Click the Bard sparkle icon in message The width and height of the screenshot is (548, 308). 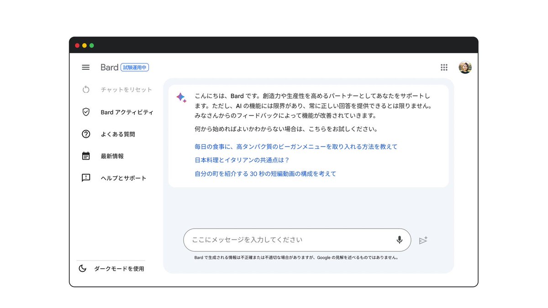point(181,98)
